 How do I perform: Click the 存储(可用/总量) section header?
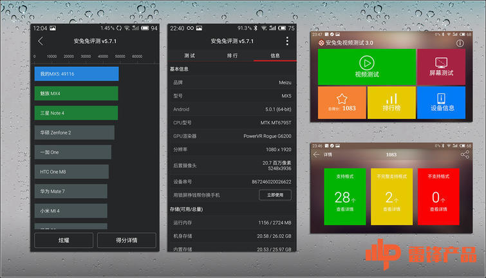pos(186,209)
